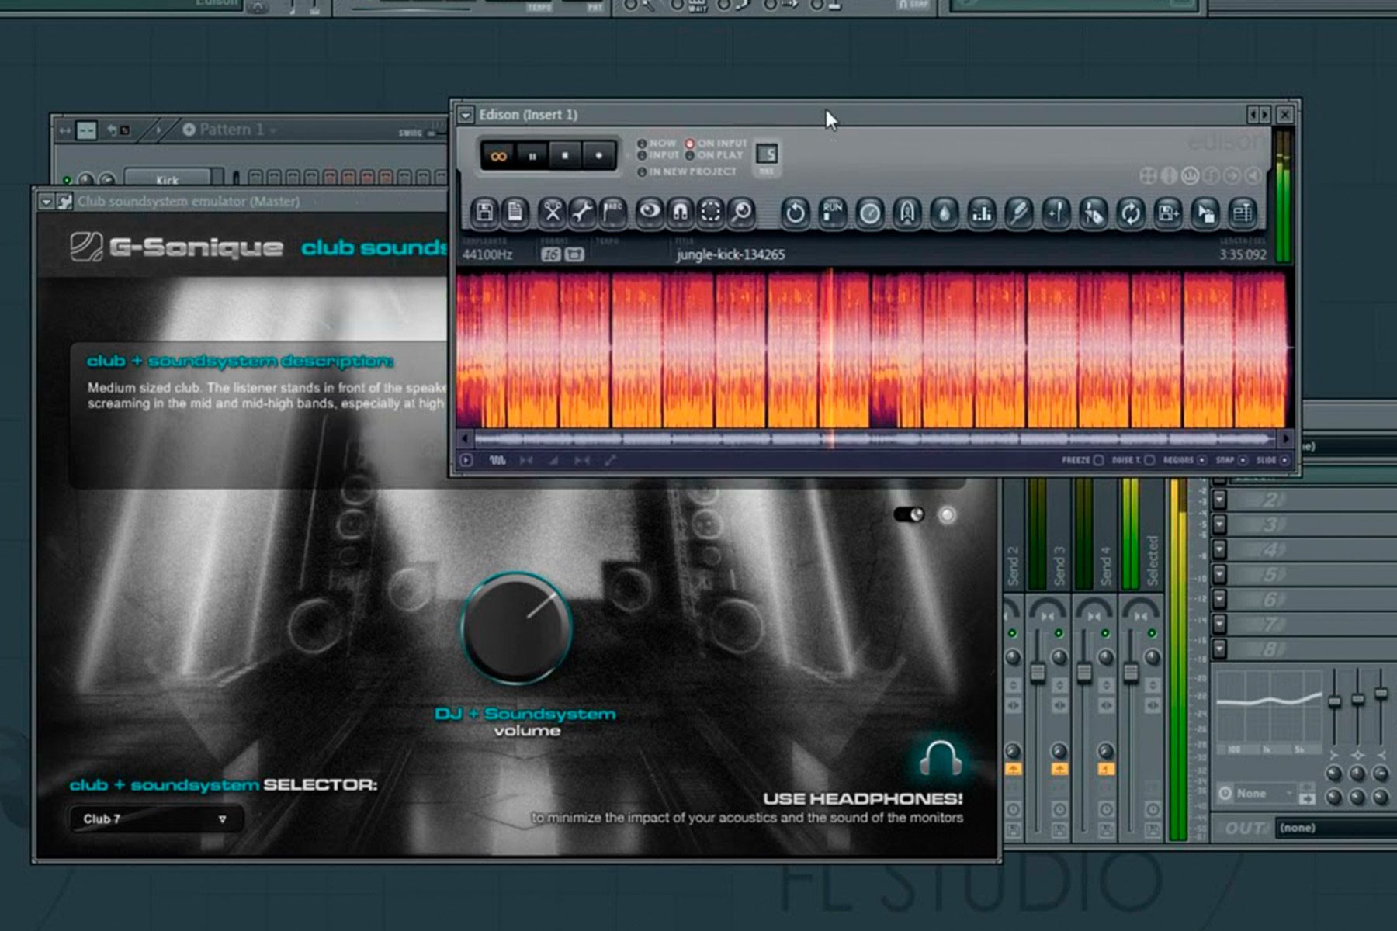Viewport: 1397px width, 931px height.
Task: Click the Edison magnet snap icon
Action: click(x=680, y=213)
